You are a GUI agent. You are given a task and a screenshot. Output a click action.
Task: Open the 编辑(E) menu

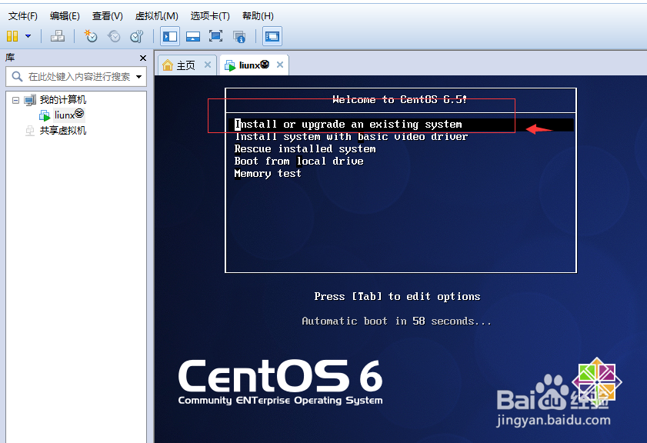coord(65,16)
